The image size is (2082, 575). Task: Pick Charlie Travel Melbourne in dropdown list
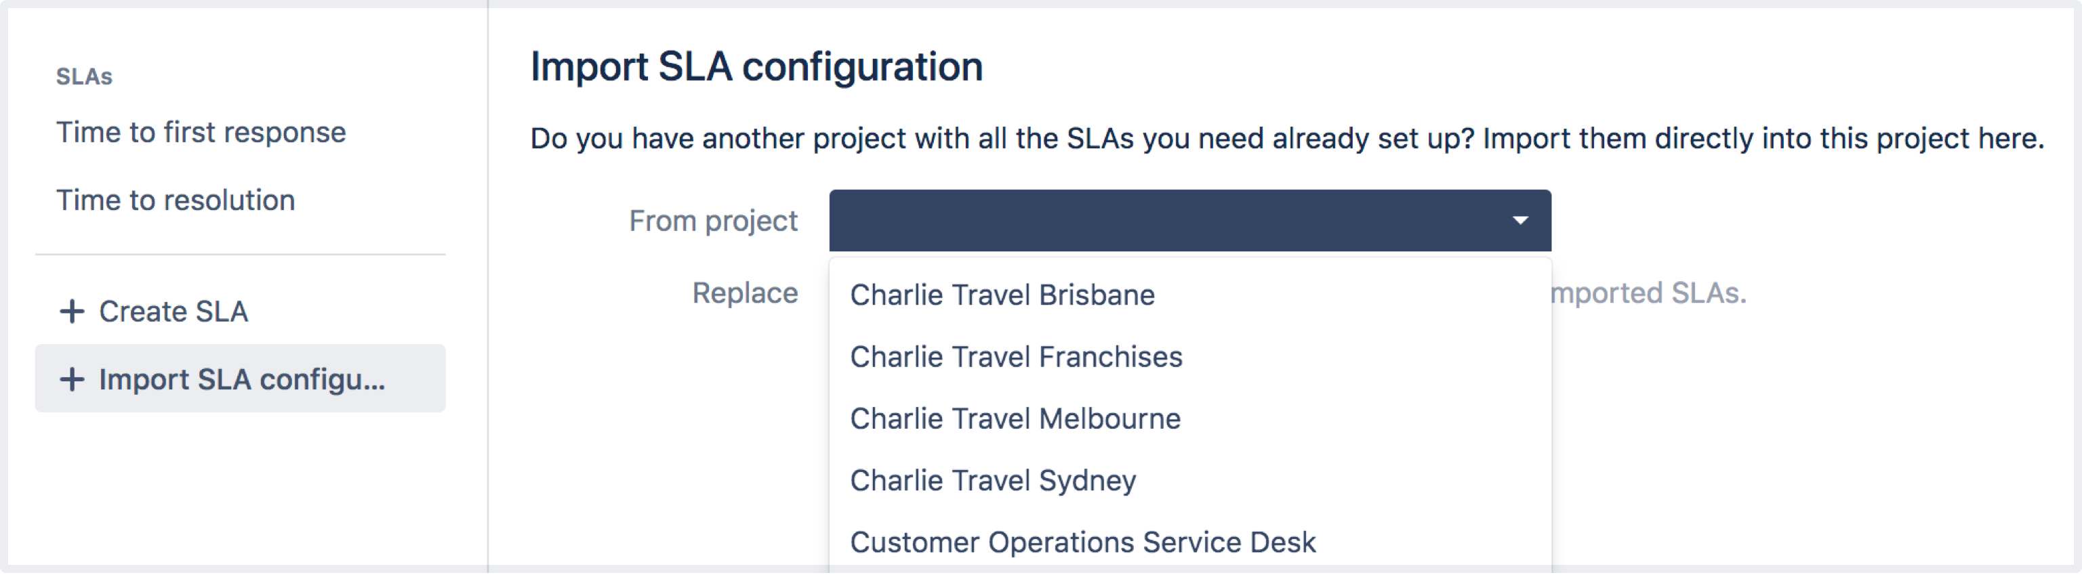coord(1015,419)
